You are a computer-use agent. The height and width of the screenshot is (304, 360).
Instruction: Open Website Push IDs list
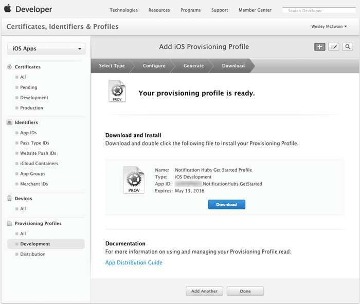(x=38, y=153)
